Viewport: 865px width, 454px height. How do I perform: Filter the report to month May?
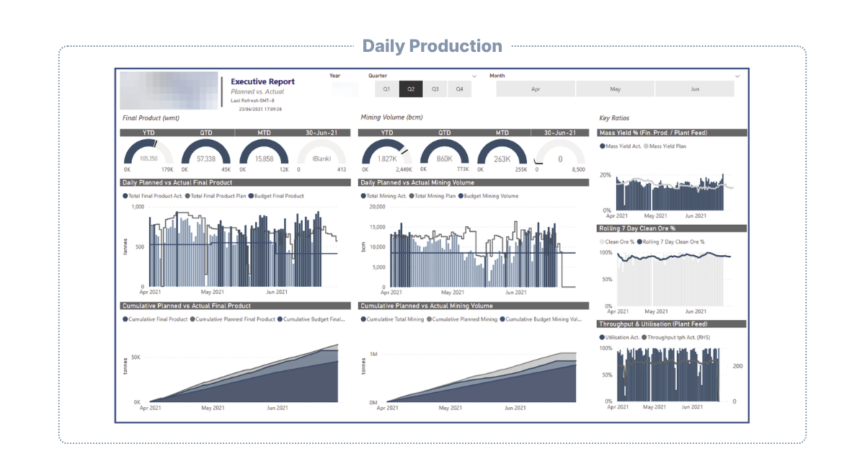[615, 89]
